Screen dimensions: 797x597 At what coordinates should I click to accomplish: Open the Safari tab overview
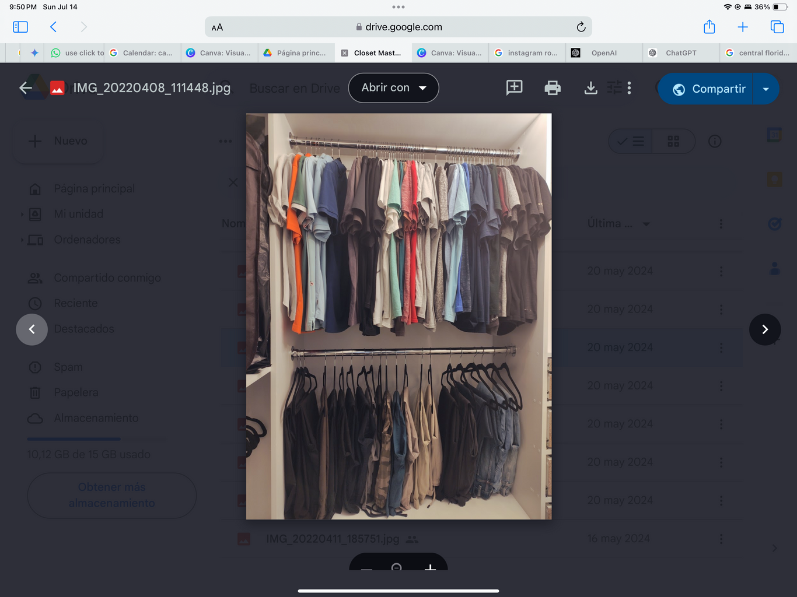(777, 27)
